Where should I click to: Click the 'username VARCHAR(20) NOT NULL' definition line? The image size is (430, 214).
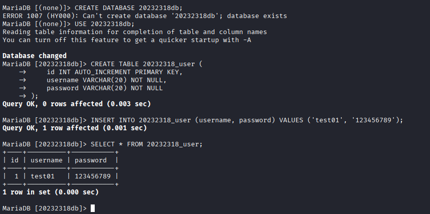click(x=104, y=80)
